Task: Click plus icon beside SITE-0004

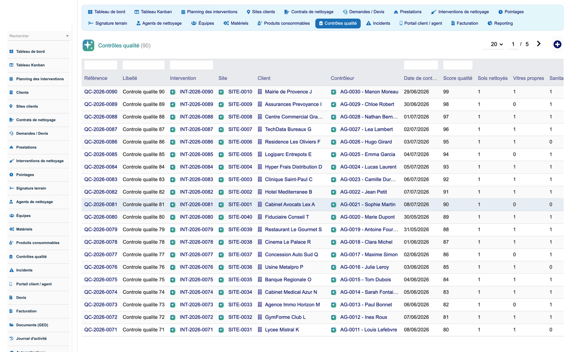Action: 221,167
